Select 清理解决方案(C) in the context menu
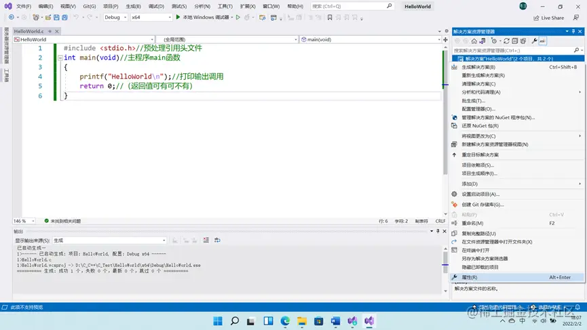 516,84
